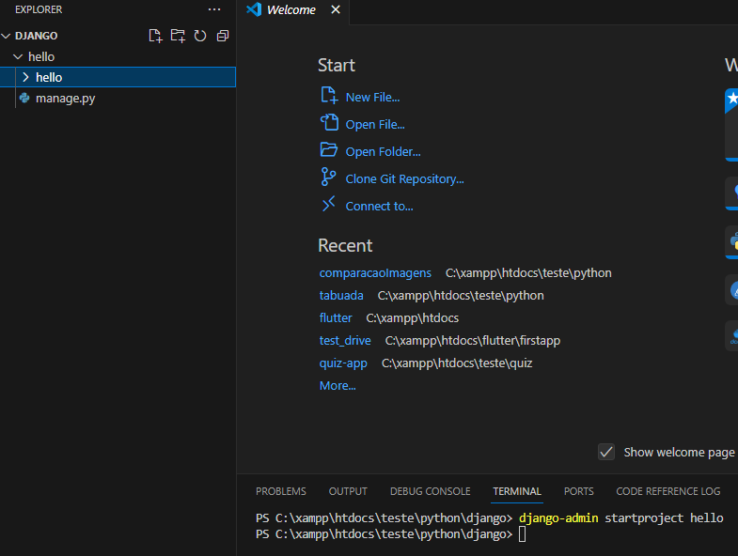Uncheck Show welcome page on startup
Image resolution: width=738 pixels, height=556 pixels.
tap(606, 452)
